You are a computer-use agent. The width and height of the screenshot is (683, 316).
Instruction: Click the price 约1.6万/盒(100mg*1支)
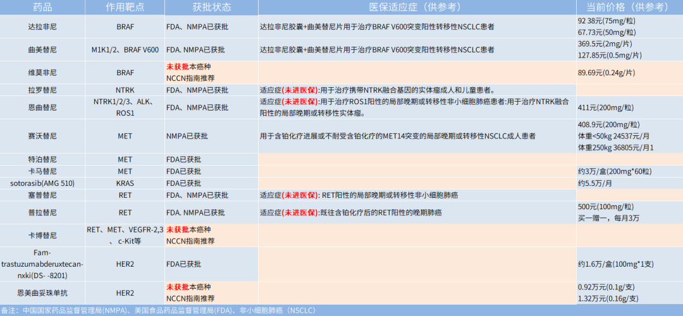(x=615, y=264)
